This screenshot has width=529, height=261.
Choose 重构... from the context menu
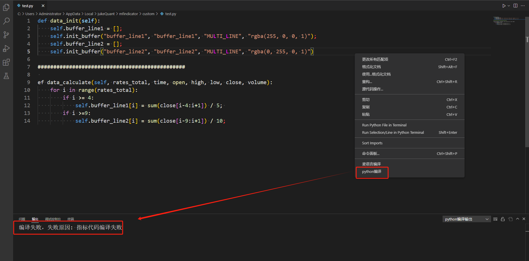click(x=410, y=82)
